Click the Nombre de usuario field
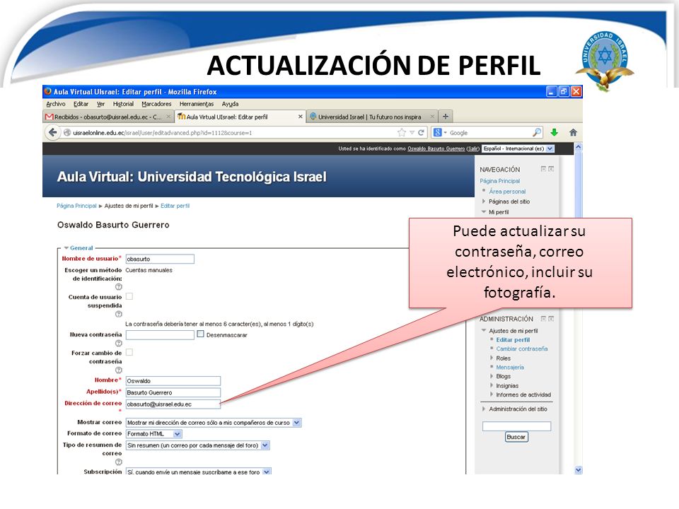 [160, 259]
